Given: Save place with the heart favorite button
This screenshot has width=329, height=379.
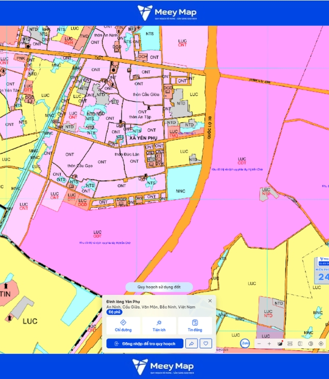Looking at the screenshot, I should click(205, 344).
